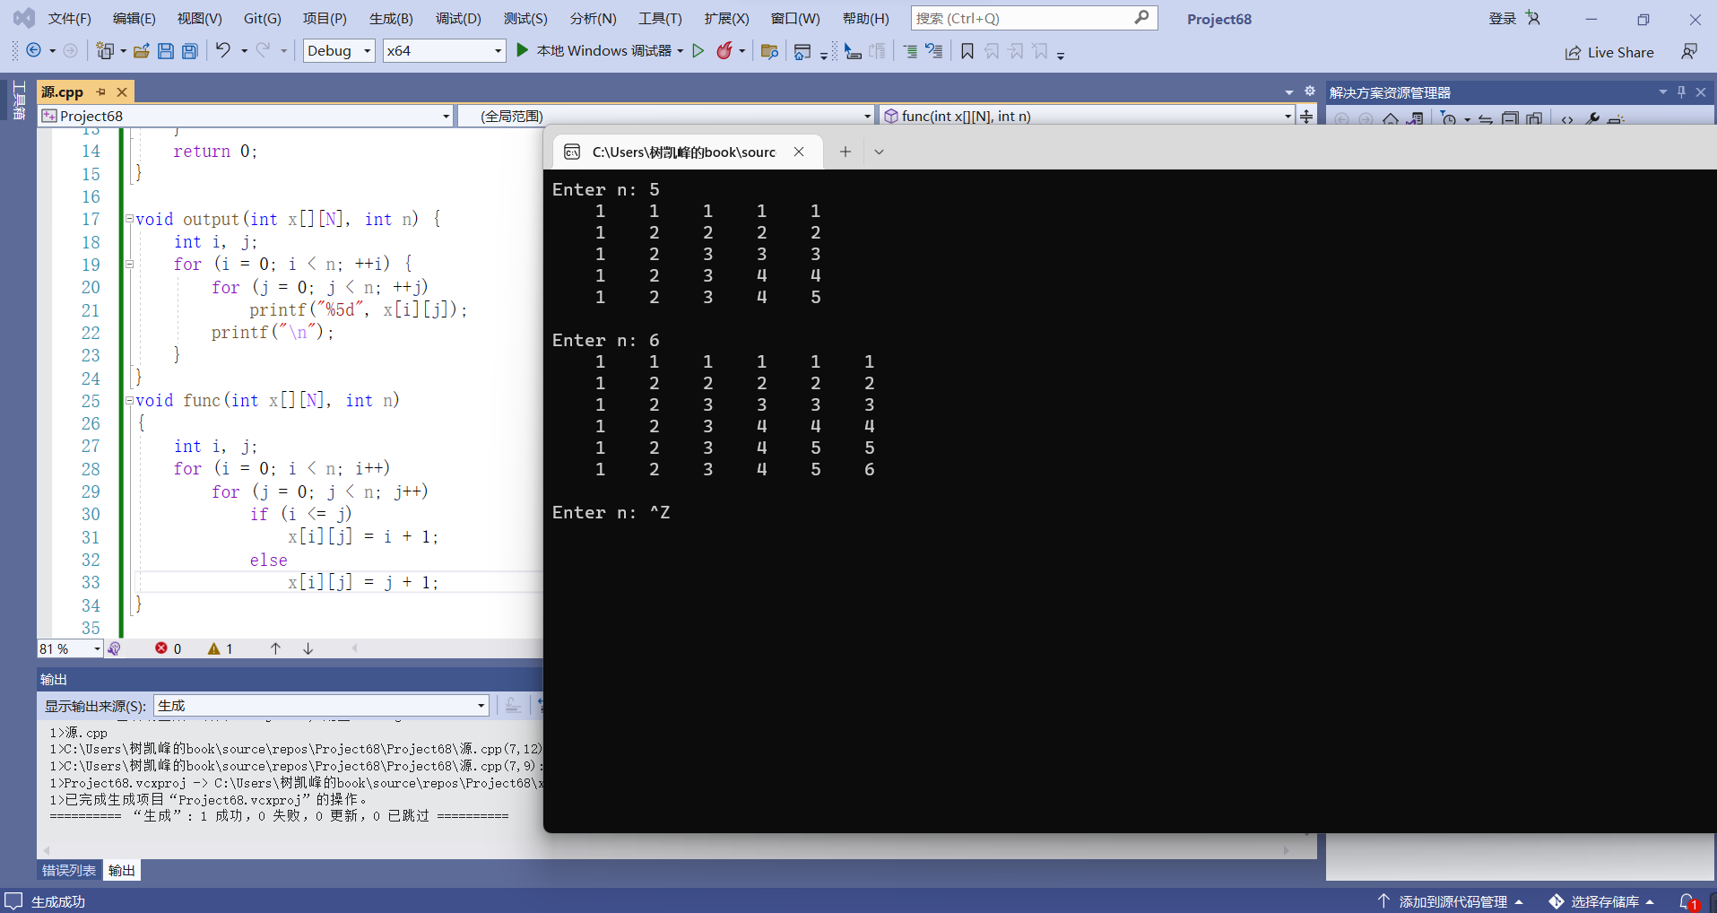Click the find in files folder icon
1717x913 pixels.
click(x=768, y=51)
